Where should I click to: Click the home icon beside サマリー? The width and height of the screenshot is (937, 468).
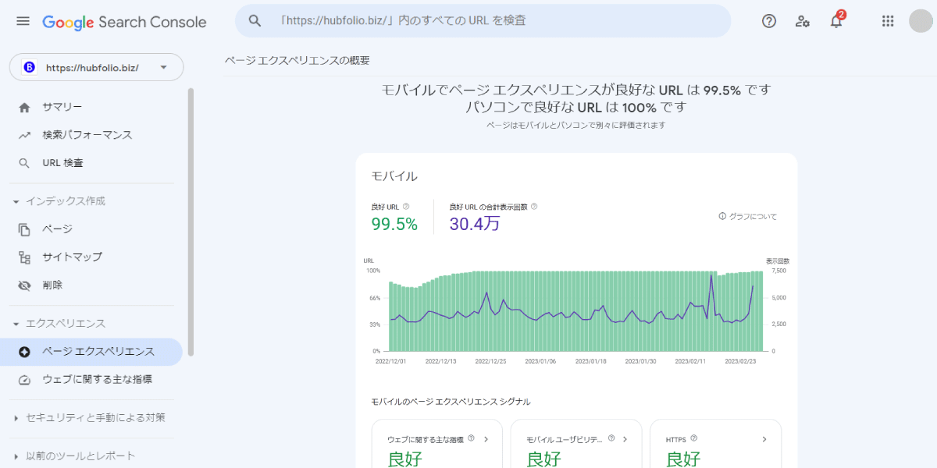click(24, 107)
